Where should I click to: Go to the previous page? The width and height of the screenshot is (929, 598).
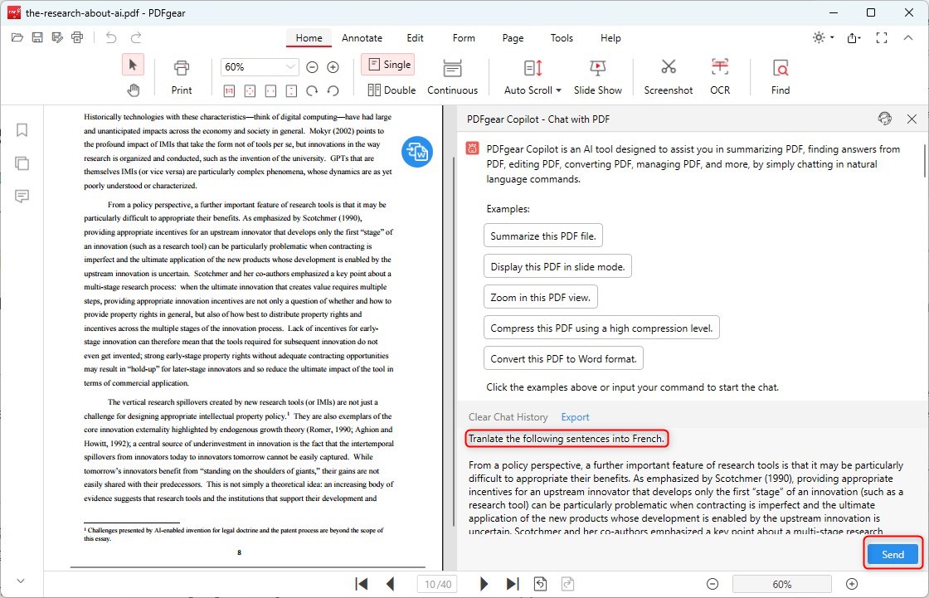(x=390, y=584)
